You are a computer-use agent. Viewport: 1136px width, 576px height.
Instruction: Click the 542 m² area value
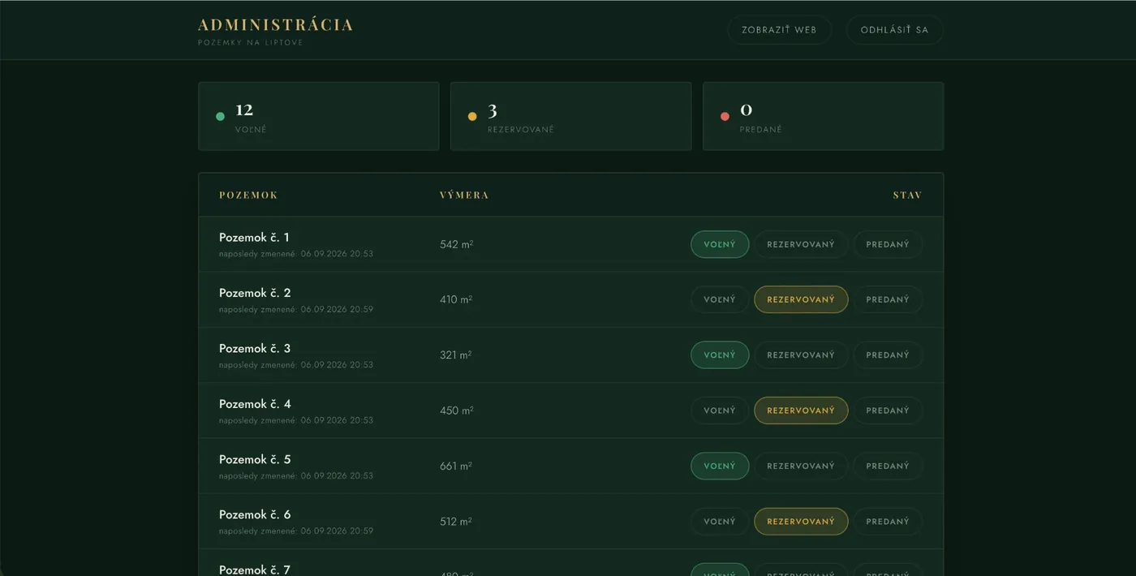[x=457, y=244]
